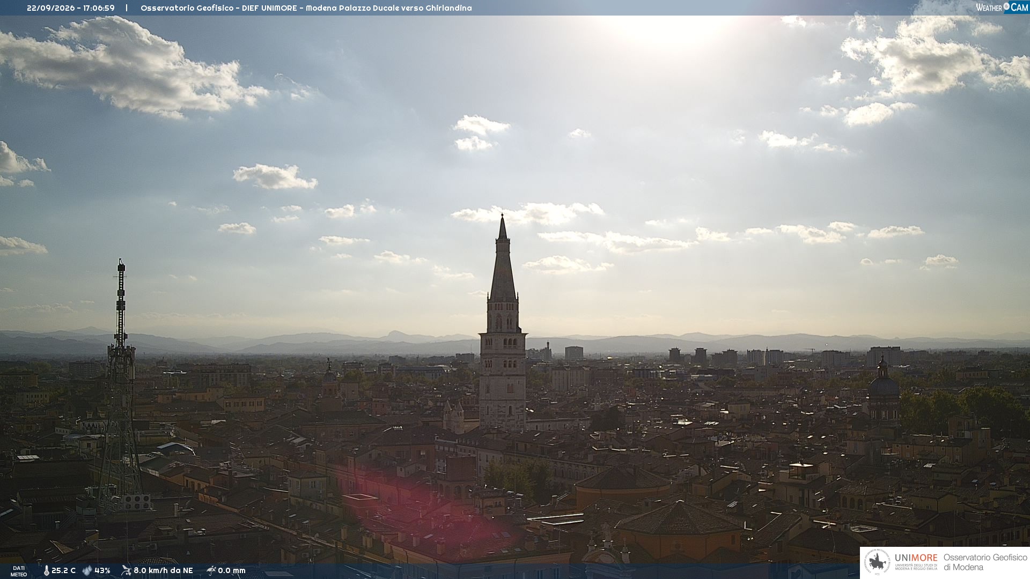
Task: Click the 8.0 km/h da NE wind reading
Action: [x=163, y=571]
